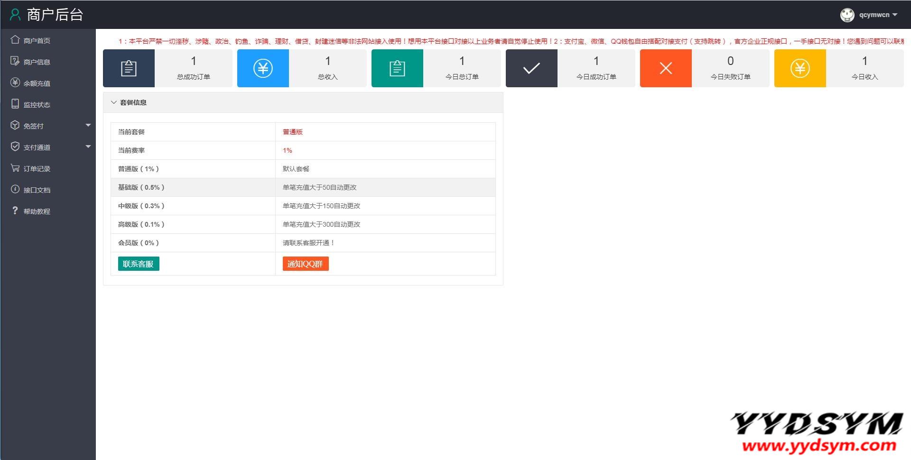Open 接口文档 from the sidebar
The height and width of the screenshot is (460, 911).
click(x=37, y=190)
